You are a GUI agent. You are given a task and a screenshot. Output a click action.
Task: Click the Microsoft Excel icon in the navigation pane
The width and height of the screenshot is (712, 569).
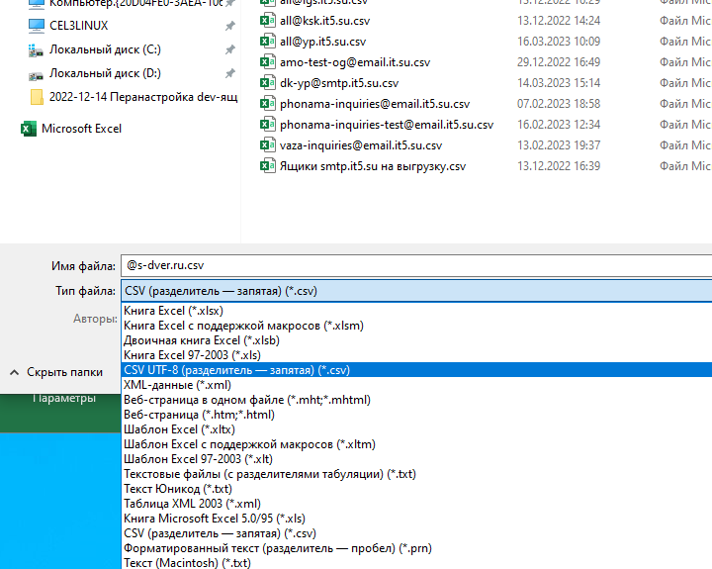(x=29, y=129)
